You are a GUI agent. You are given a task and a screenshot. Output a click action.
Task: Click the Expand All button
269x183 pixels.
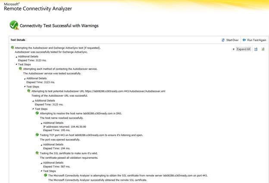[244, 49]
